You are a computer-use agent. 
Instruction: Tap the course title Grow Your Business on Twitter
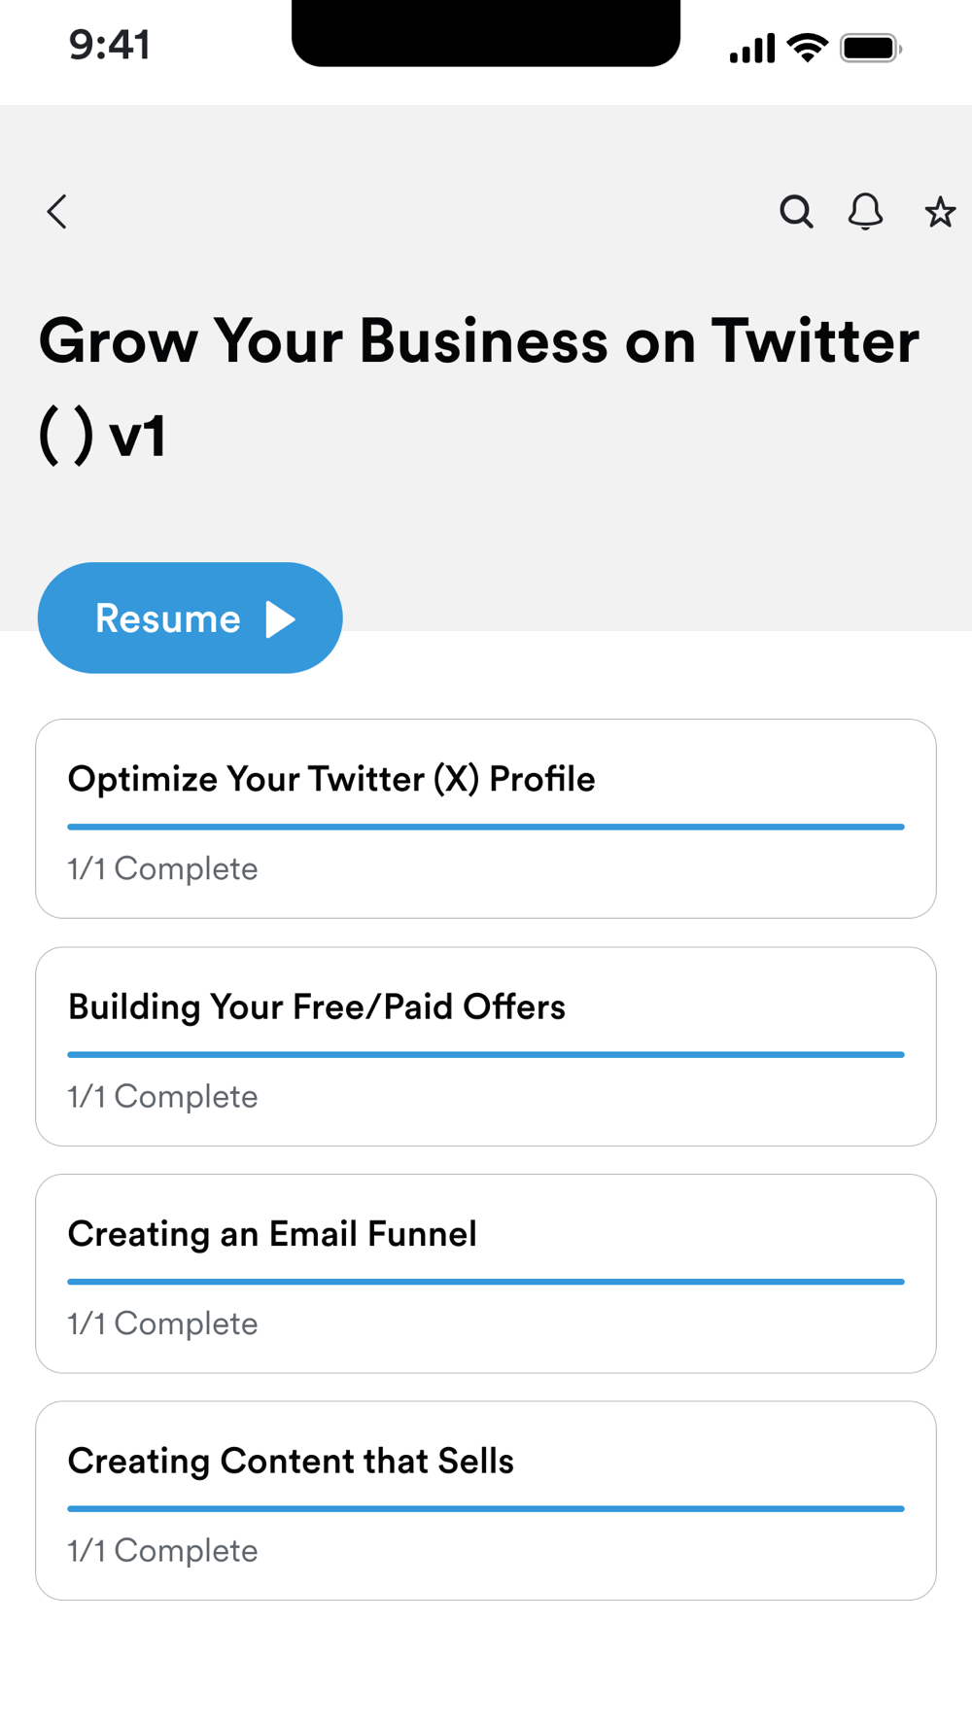478,341
